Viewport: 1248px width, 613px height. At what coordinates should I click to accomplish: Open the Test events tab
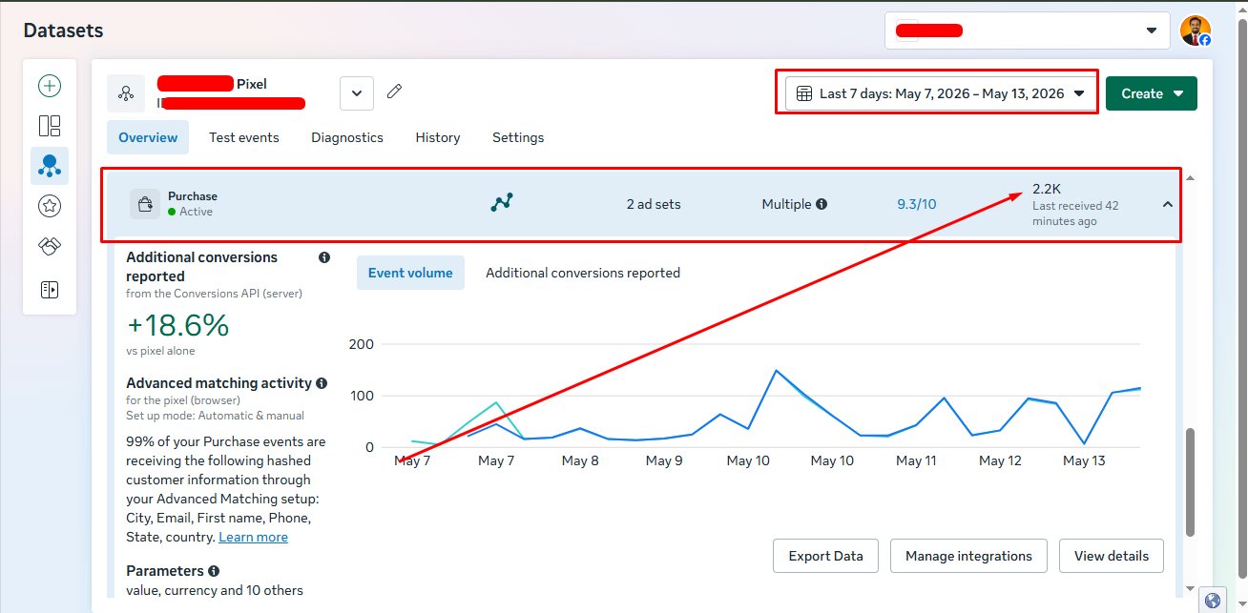pyautogui.click(x=244, y=137)
